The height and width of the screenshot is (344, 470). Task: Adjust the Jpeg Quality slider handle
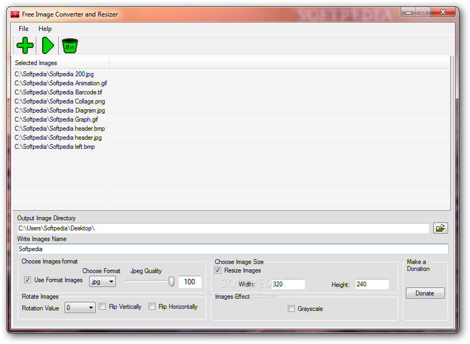171,281
